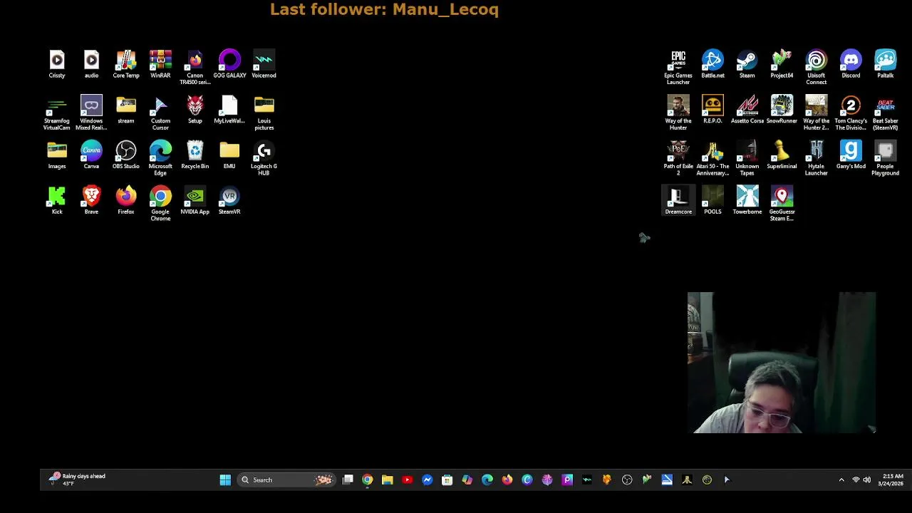The height and width of the screenshot is (513, 912).
Task: Open the MyLiveWal... file icon
Action: 229,110
